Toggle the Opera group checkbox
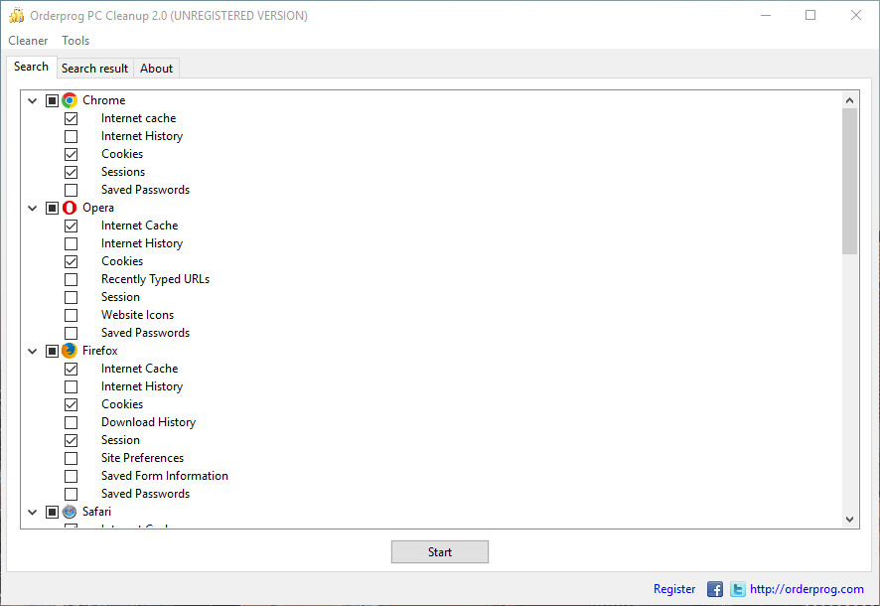The height and width of the screenshot is (606, 880). (52, 208)
